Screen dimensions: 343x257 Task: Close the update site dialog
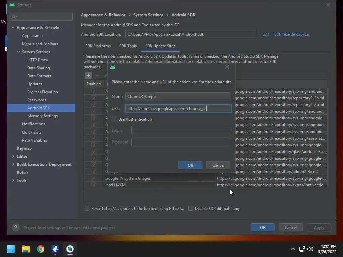[227, 67]
